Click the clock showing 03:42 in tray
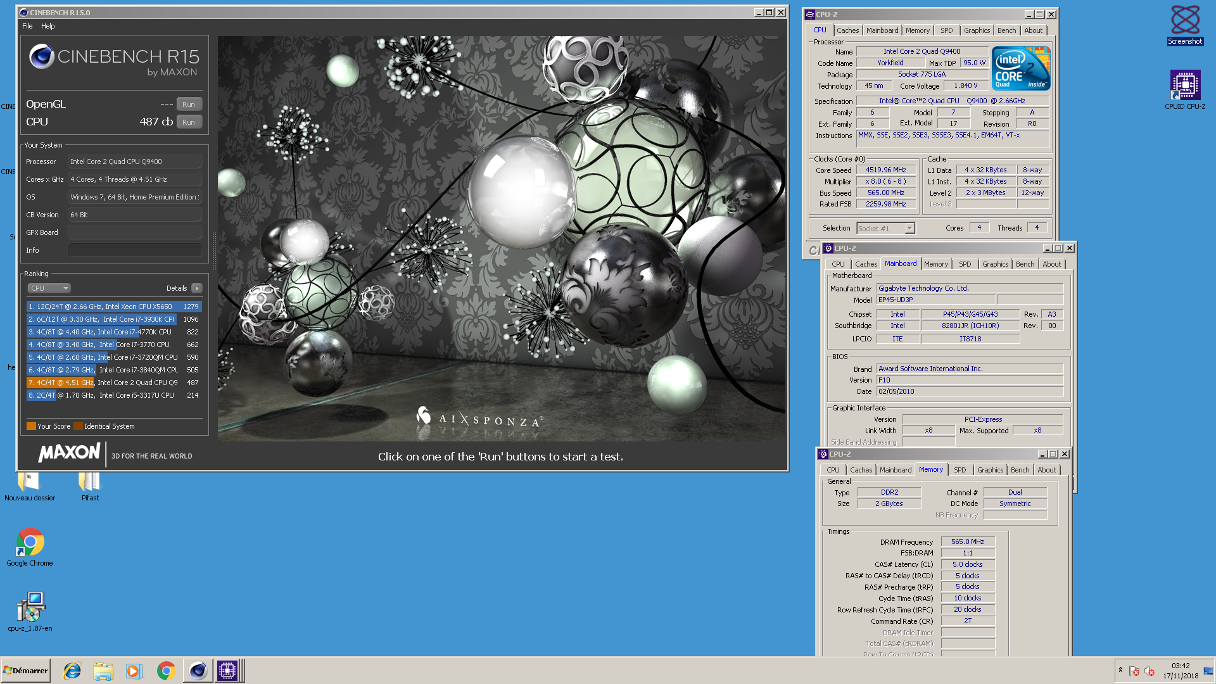The image size is (1216, 684). [x=1181, y=666]
